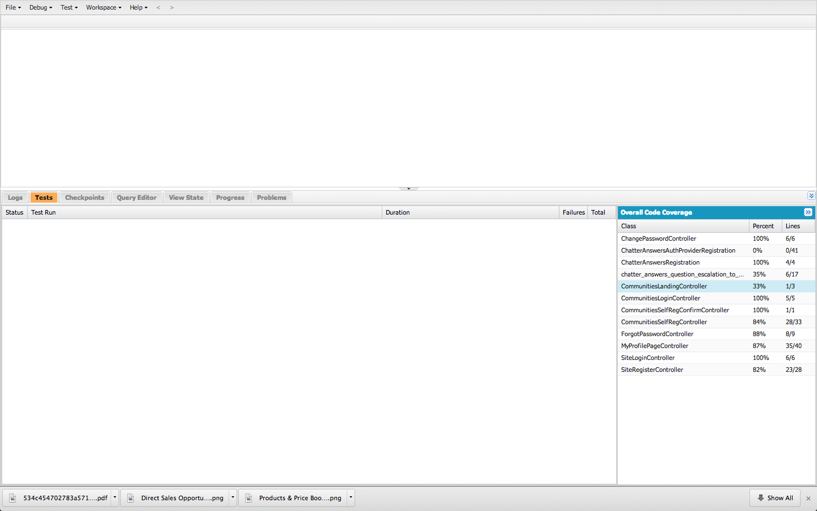The image size is (817, 511).
Task: Sort coverage by Percent column header
Action: coord(765,226)
